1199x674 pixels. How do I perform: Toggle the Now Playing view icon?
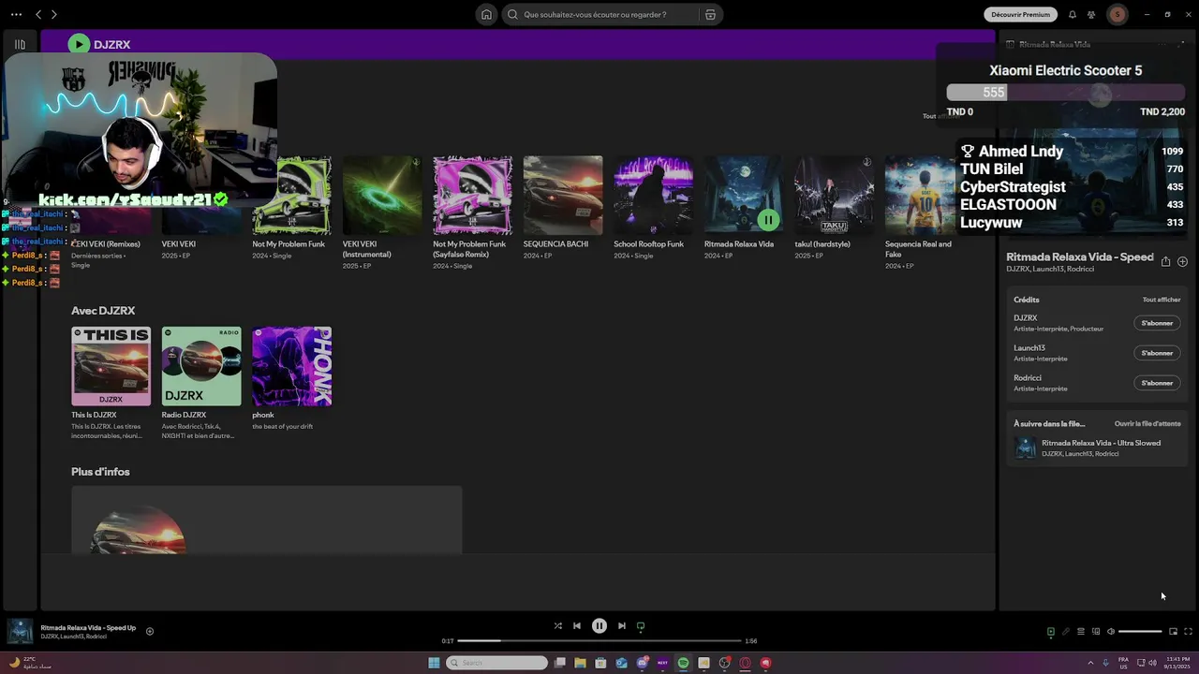tap(1050, 632)
